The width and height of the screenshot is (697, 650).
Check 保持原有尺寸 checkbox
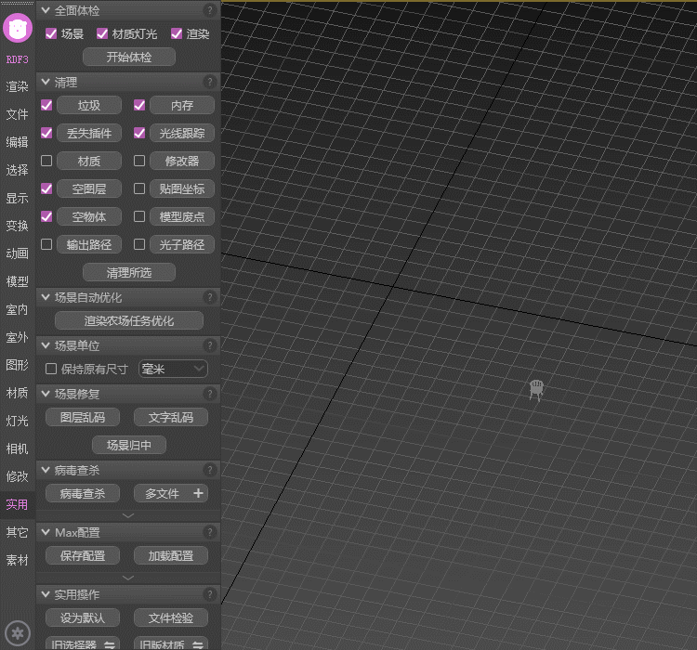coord(51,369)
